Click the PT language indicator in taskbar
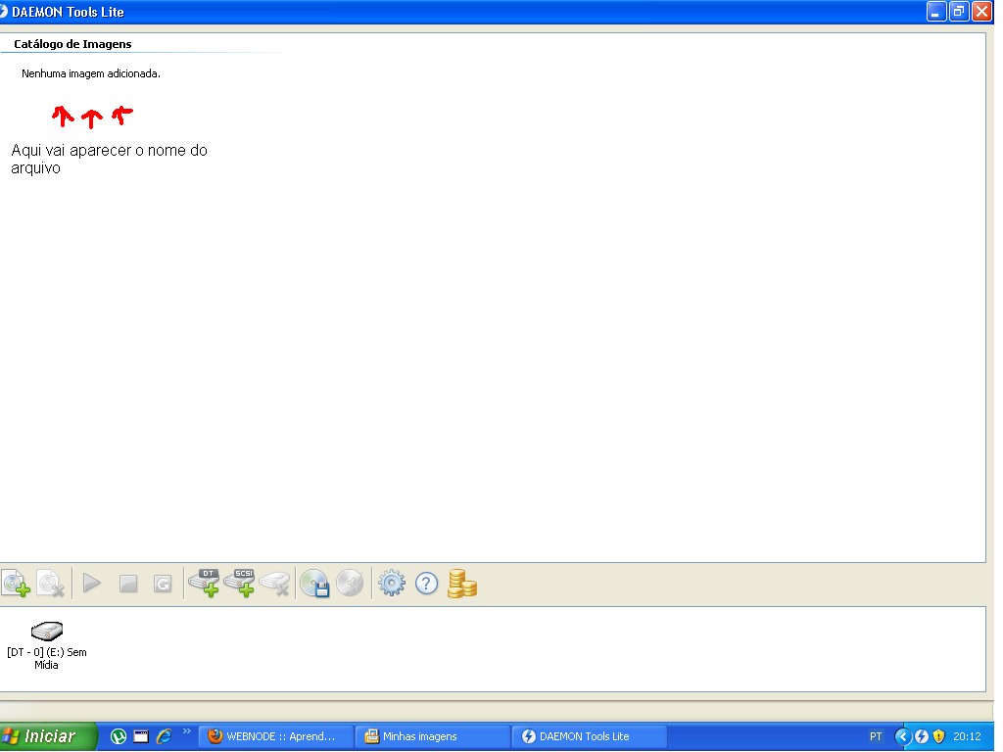 876,736
